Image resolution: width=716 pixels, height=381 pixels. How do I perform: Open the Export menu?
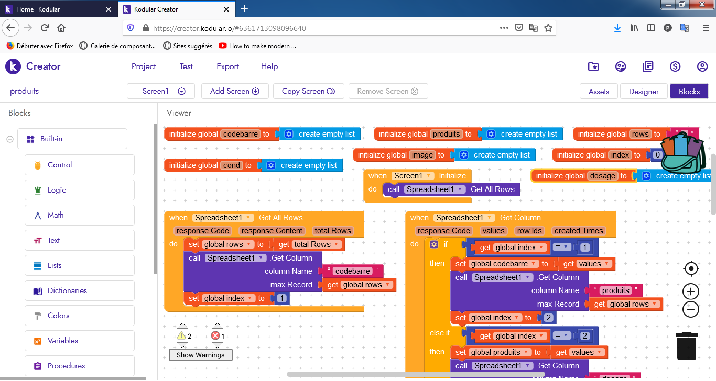point(227,66)
